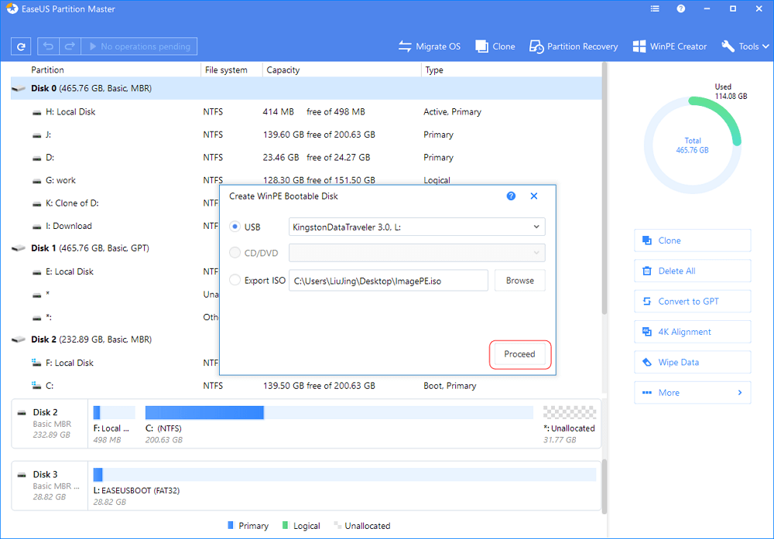This screenshot has width=774, height=539.
Task: Select the USB option for bootable disk
Action: point(234,227)
